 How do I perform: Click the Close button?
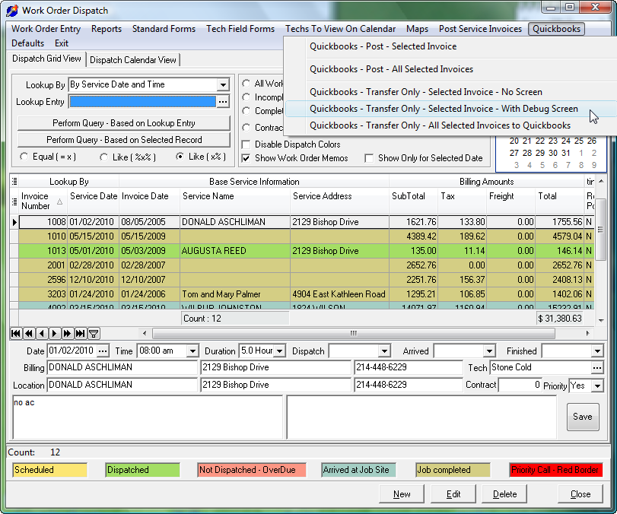click(580, 494)
